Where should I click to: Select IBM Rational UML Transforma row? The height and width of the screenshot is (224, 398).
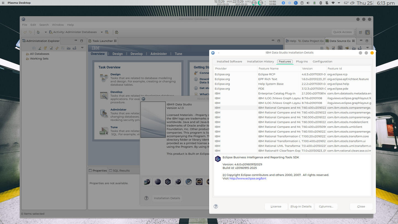point(292,146)
